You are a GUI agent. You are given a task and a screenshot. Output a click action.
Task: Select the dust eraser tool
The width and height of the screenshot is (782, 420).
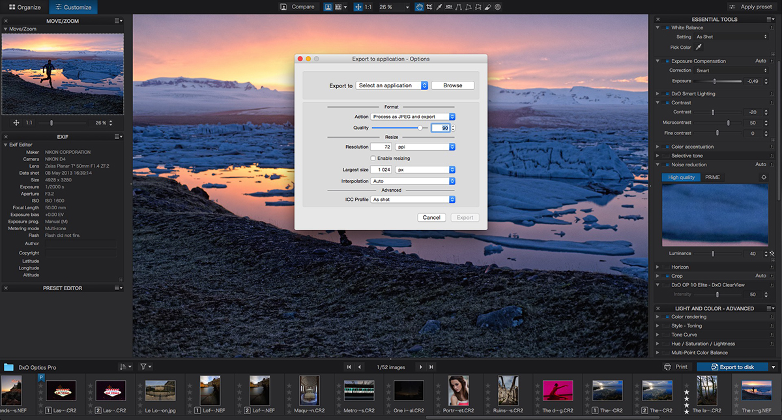pyautogui.click(x=487, y=7)
